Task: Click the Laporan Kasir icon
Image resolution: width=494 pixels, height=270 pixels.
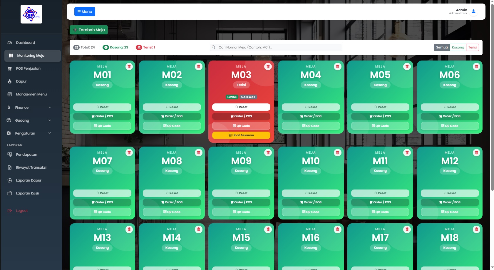Action: click(10, 193)
